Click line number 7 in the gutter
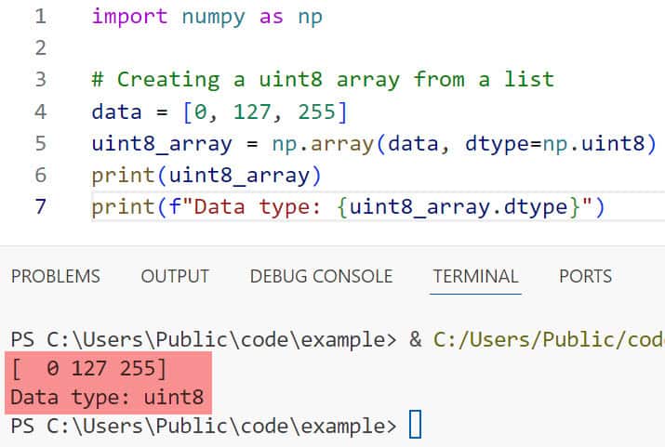Viewport: 665px width, 447px height. [40, 206]
